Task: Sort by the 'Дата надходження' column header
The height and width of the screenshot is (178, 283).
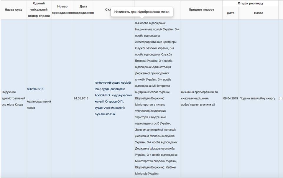Action: pyautogui.click(x=83, y=10)
